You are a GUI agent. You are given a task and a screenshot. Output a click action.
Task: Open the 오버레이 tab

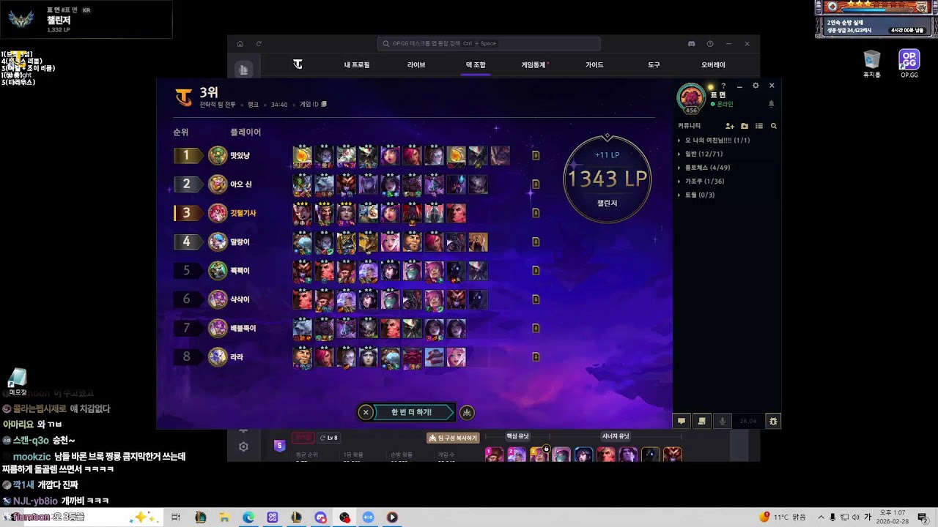[713, 65]
